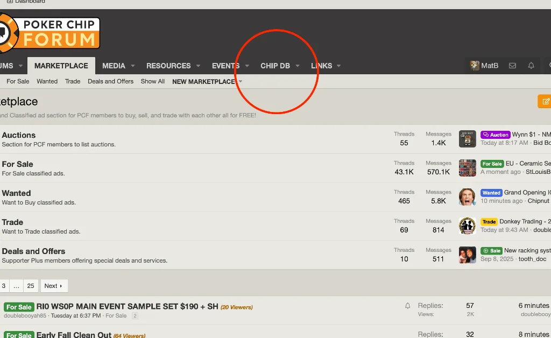Click the screaming face avatar in Wanted row
This screenshot has width=551, height=338.
pos(467,197)
